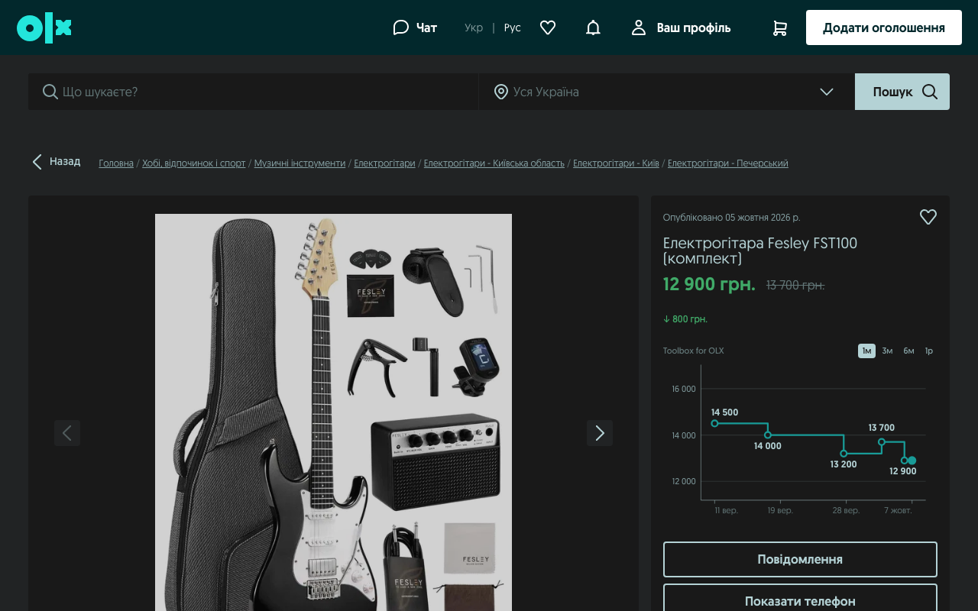Select the 1р chart range
978x611 pixels.
[x=929, y=351]
